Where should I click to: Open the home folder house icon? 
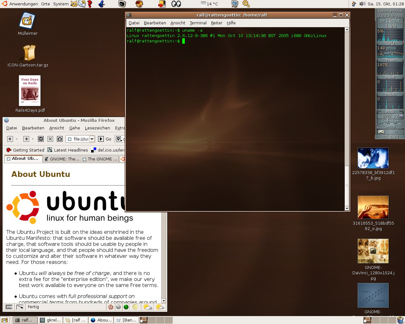point(139,4)
